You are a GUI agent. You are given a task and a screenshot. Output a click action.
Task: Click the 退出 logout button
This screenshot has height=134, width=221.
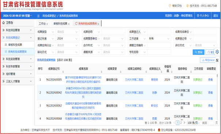pos(216,16)
